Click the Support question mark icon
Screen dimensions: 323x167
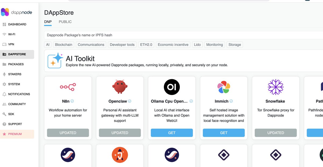[x=4, y=124]
